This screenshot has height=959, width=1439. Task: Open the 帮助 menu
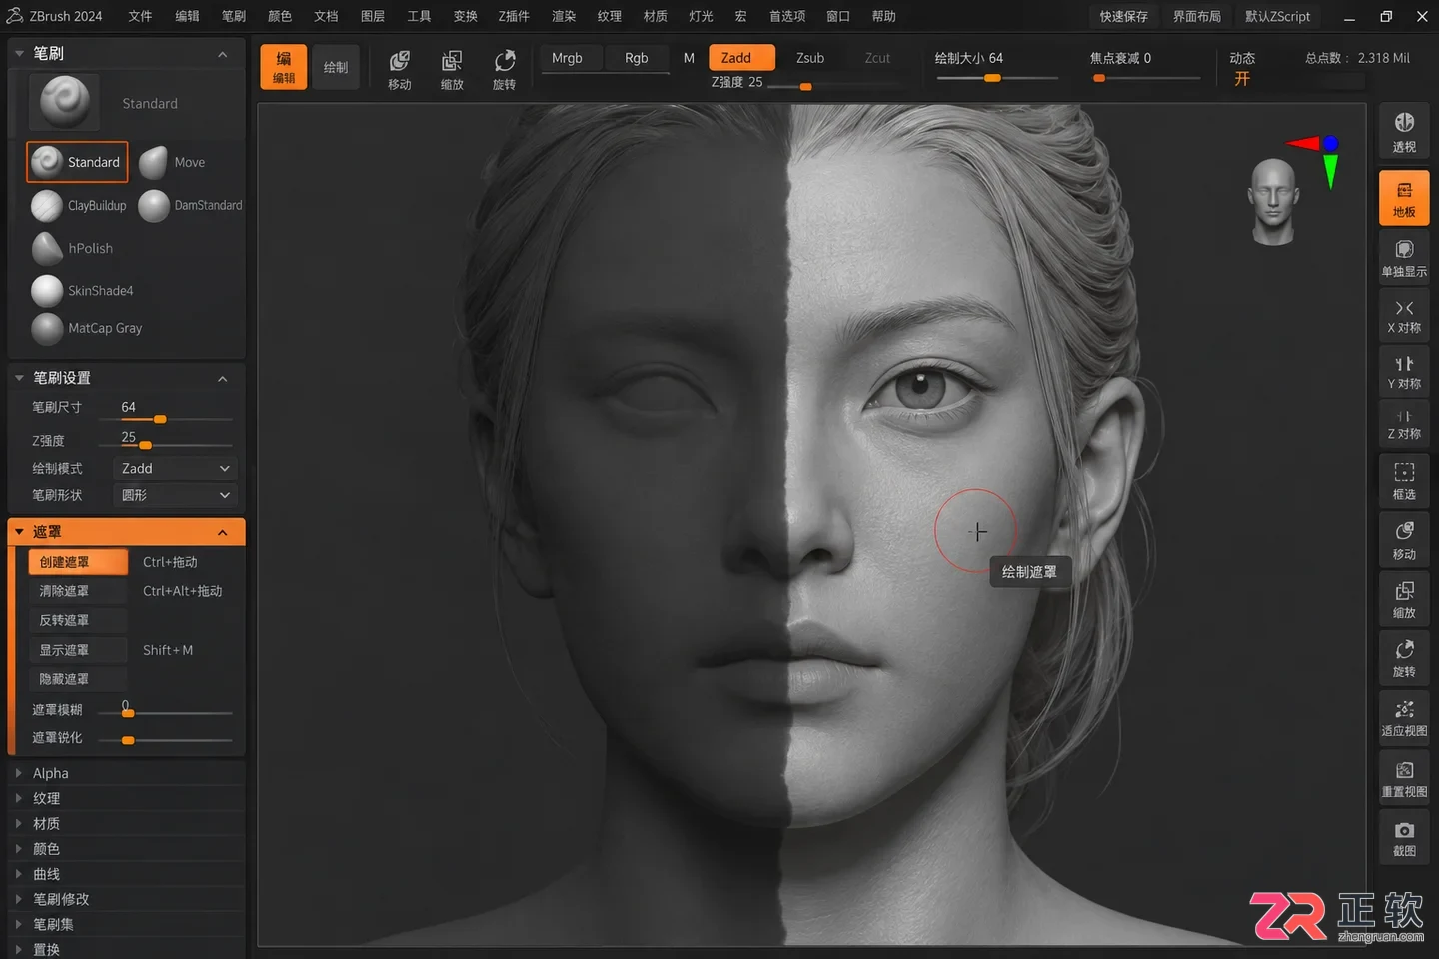[x=883, y=16]
